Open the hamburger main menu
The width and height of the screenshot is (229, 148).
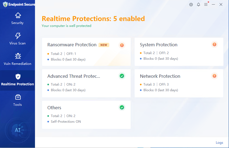pos(206,5)
